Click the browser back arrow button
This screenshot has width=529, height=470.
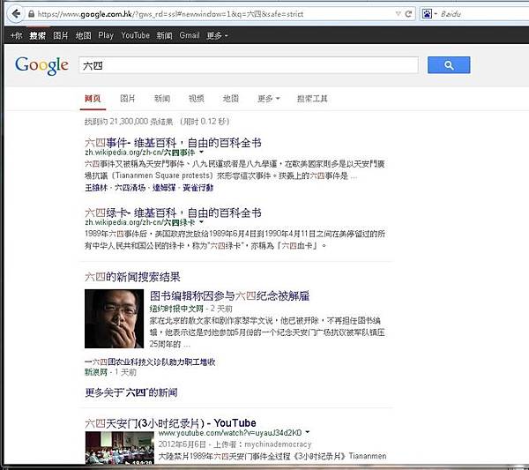pos(16,14)
